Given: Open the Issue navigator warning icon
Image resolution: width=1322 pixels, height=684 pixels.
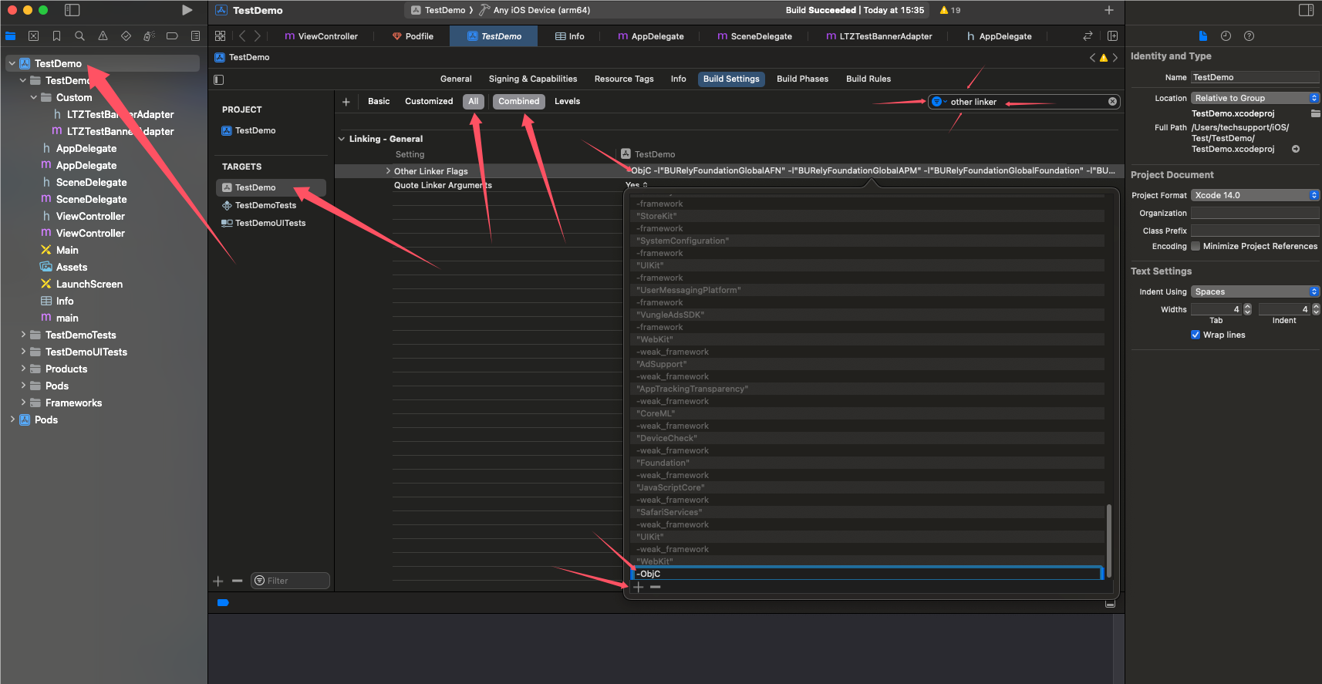Looking at the screenshot, I should pyautogui.click(x=103, y=35).
